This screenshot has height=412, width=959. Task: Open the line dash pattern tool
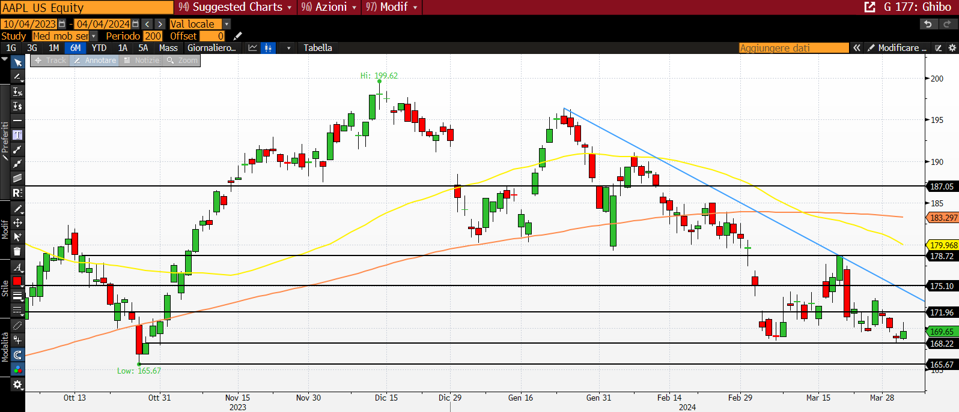tap(17, 310)
